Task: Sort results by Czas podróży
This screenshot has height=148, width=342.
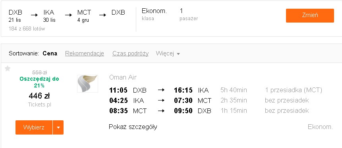Action: tap(130, 53)
